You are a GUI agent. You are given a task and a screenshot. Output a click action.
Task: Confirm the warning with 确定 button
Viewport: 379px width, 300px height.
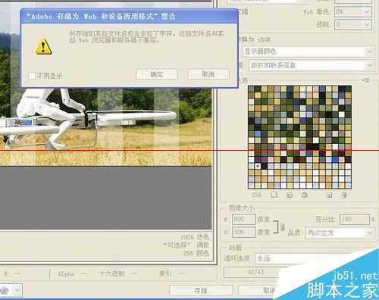157,74
